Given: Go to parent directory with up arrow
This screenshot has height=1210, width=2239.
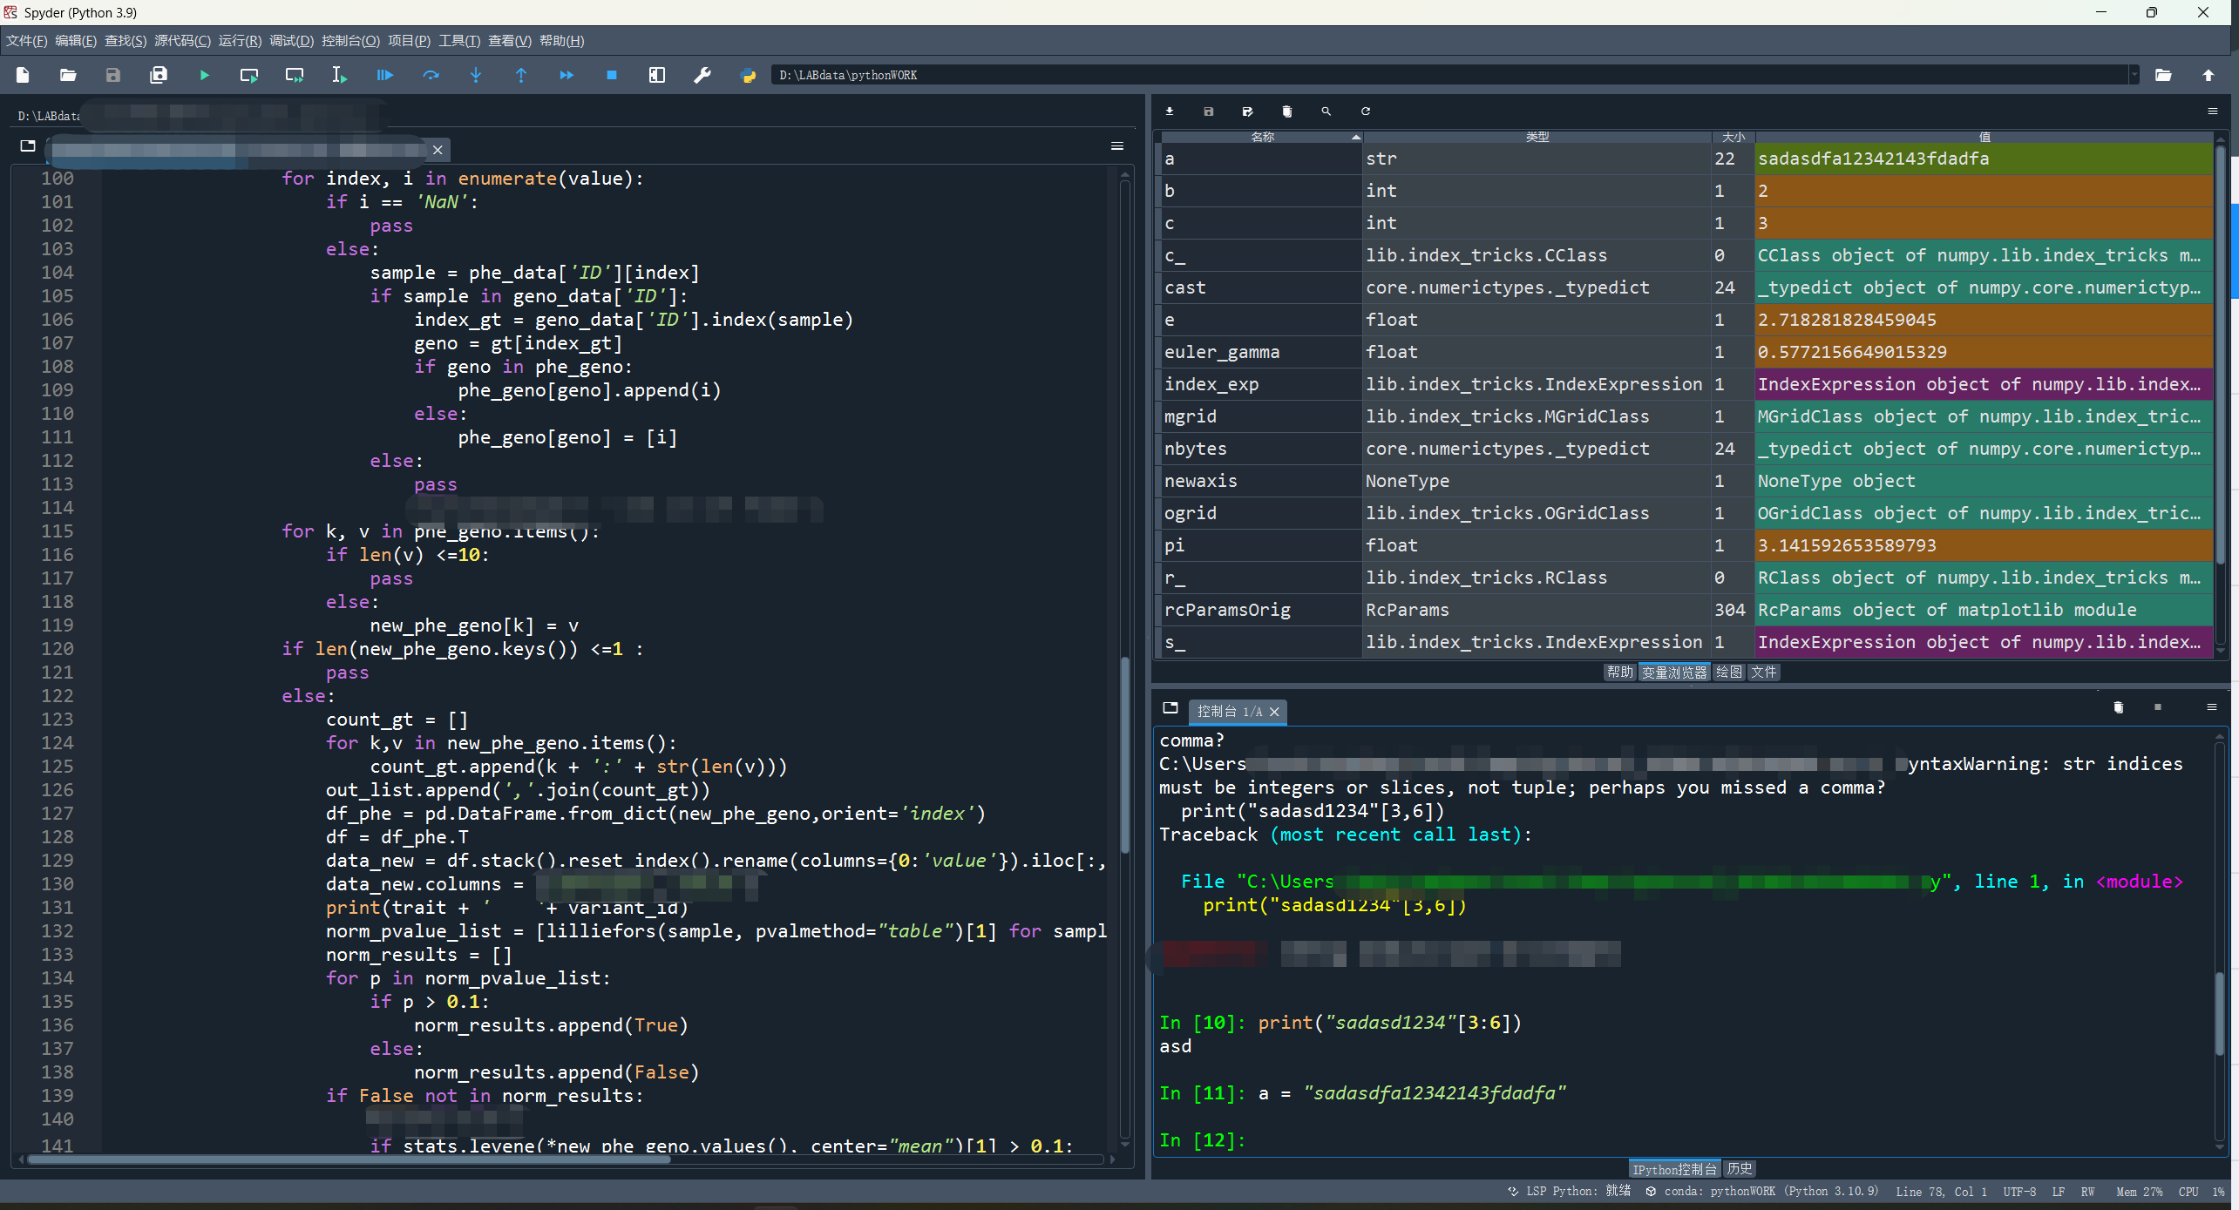Looking at the screenshot, I should [x=2208, y=75].
